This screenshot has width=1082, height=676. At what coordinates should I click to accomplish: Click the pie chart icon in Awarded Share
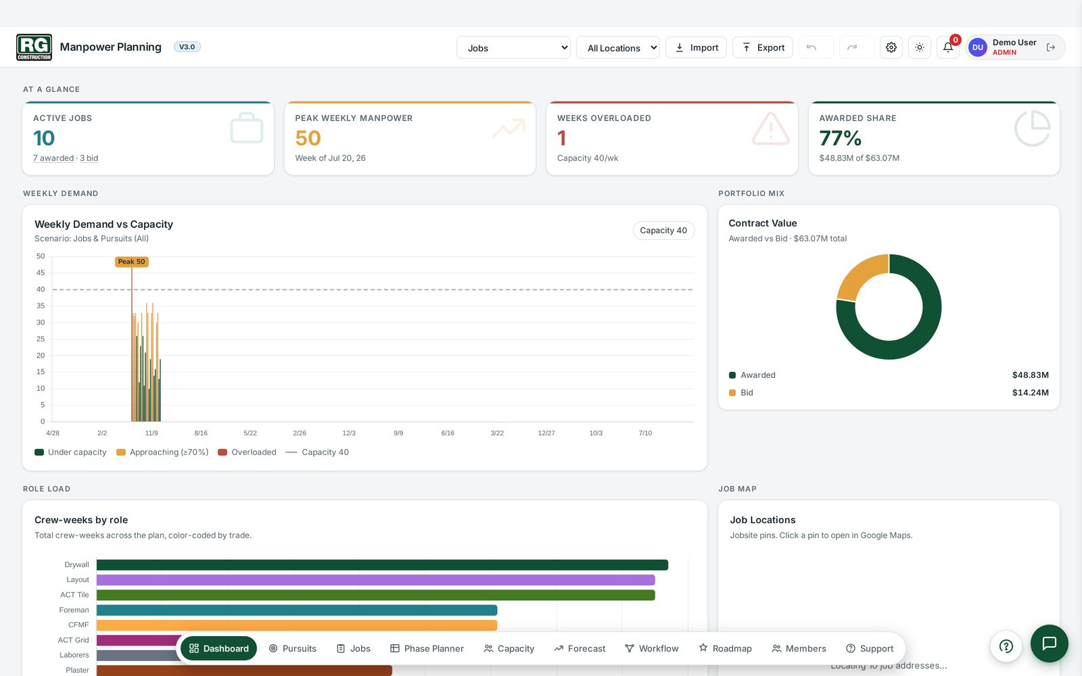tap(1033, 128)
